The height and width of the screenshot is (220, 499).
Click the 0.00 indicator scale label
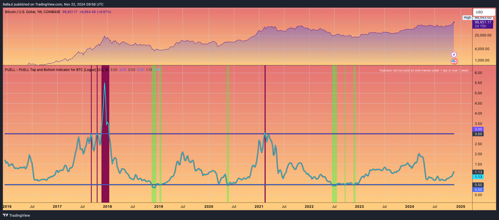pos(478,195)
